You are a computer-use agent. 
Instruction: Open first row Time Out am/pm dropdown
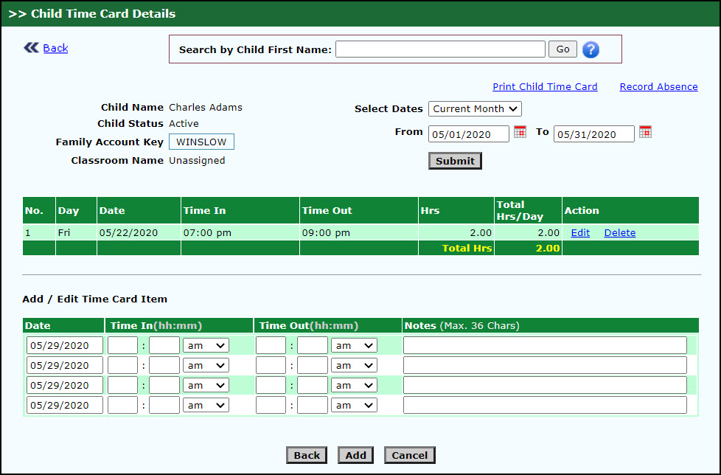354,345
